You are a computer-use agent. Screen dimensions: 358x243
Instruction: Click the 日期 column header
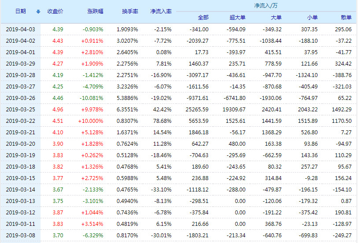point(21,11)
